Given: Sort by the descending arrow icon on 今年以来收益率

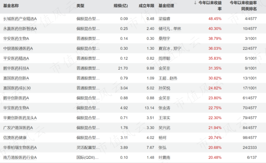Looking at the screenshot, I should (x=195, y=3).
